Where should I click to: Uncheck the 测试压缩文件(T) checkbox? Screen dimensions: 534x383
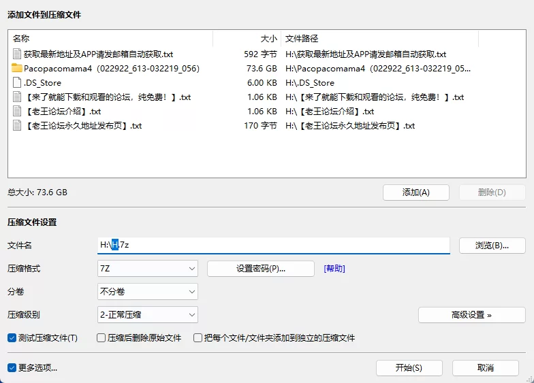[x=12, y=337]
